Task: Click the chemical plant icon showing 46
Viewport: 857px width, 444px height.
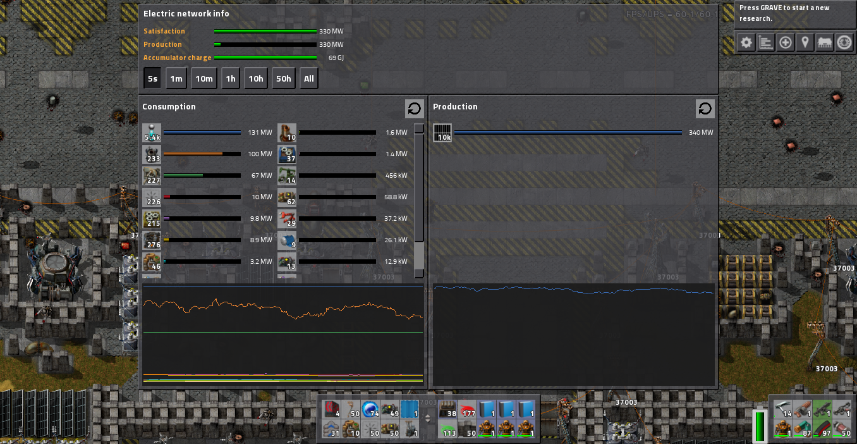Action: (152, 262)
